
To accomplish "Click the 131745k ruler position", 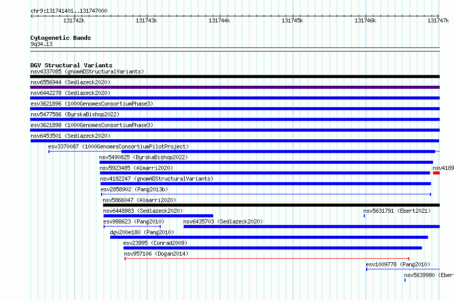I will [x=292, y=20].
